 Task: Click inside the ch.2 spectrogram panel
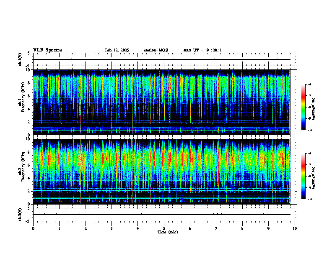tap(161, 172)
